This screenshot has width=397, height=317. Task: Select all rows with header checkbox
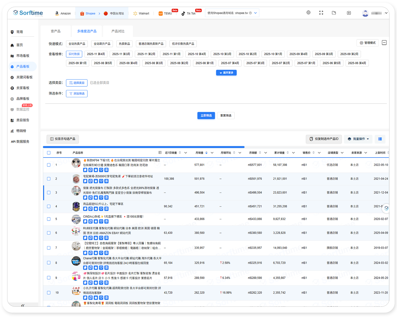pyautogui.click(x=49, y=153)
